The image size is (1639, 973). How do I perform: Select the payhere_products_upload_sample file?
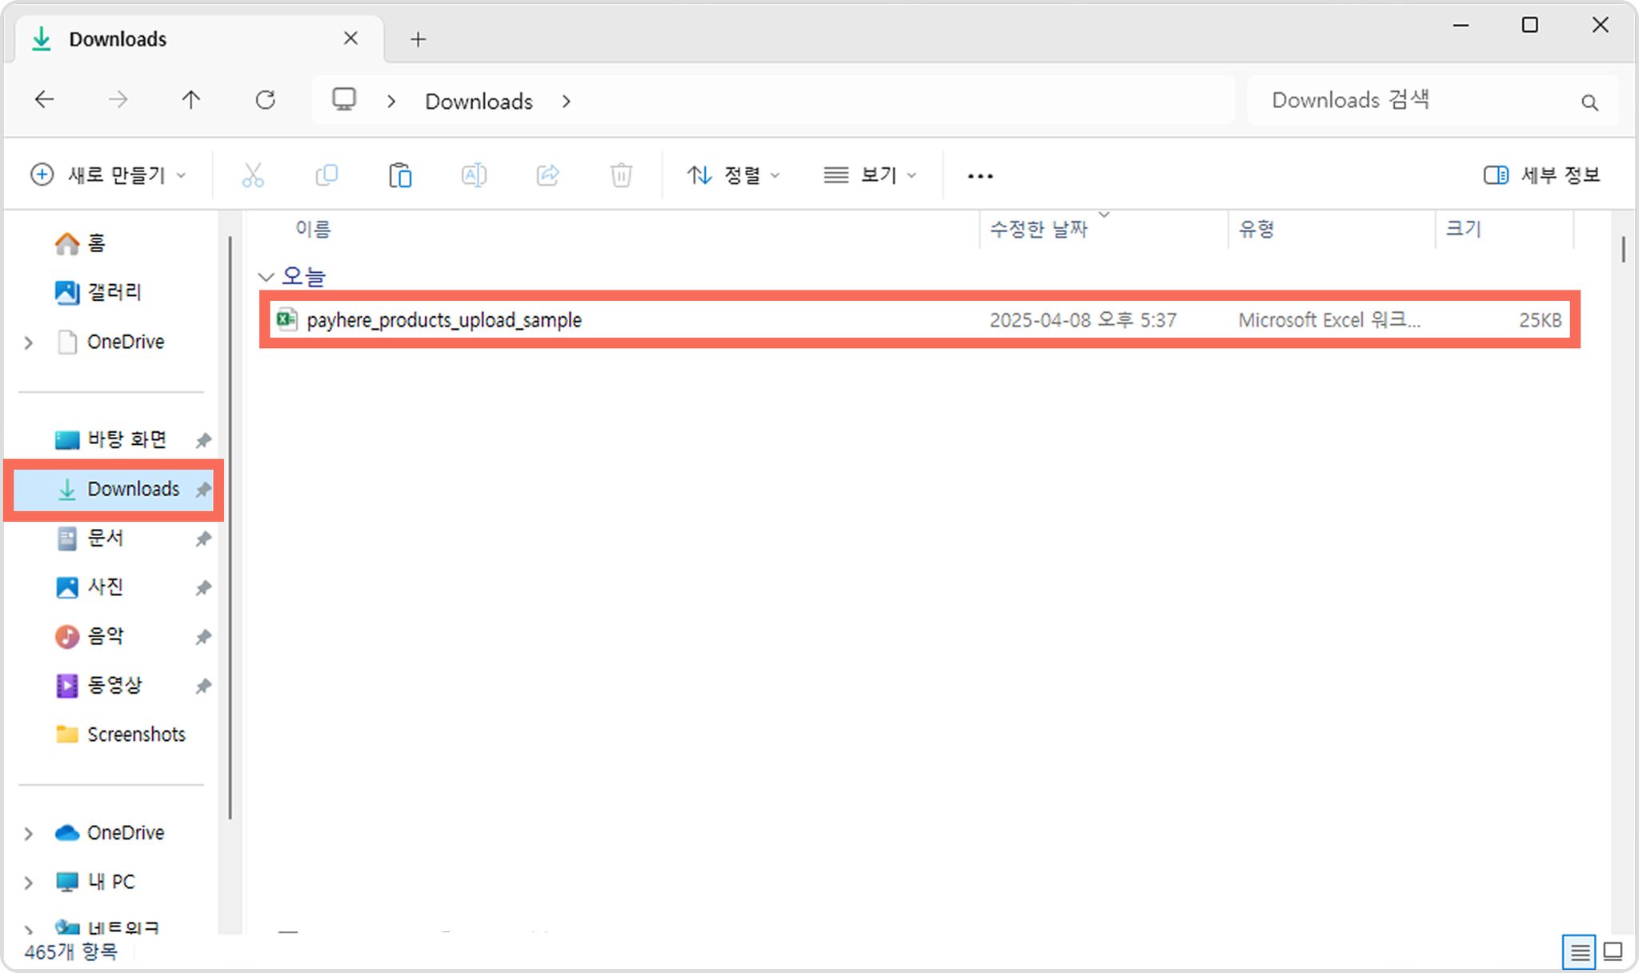[920, 319]
